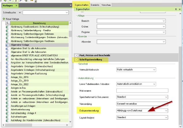Click the Word icon next to Allgemeine Vorlage
This screenshot has height=128, width=183.
point(8,45)
